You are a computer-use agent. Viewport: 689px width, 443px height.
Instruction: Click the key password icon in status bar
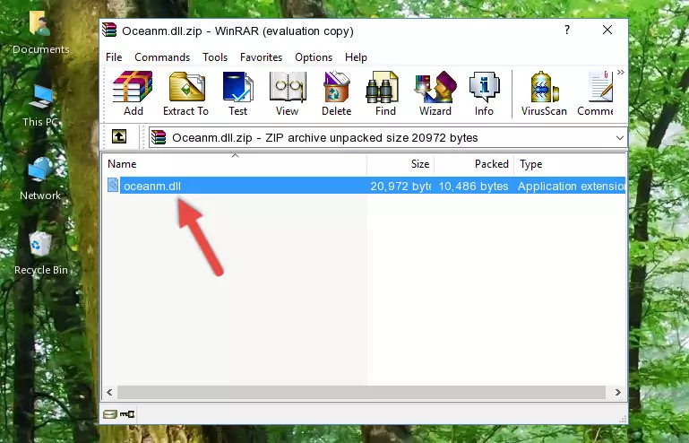click(127, 414)
